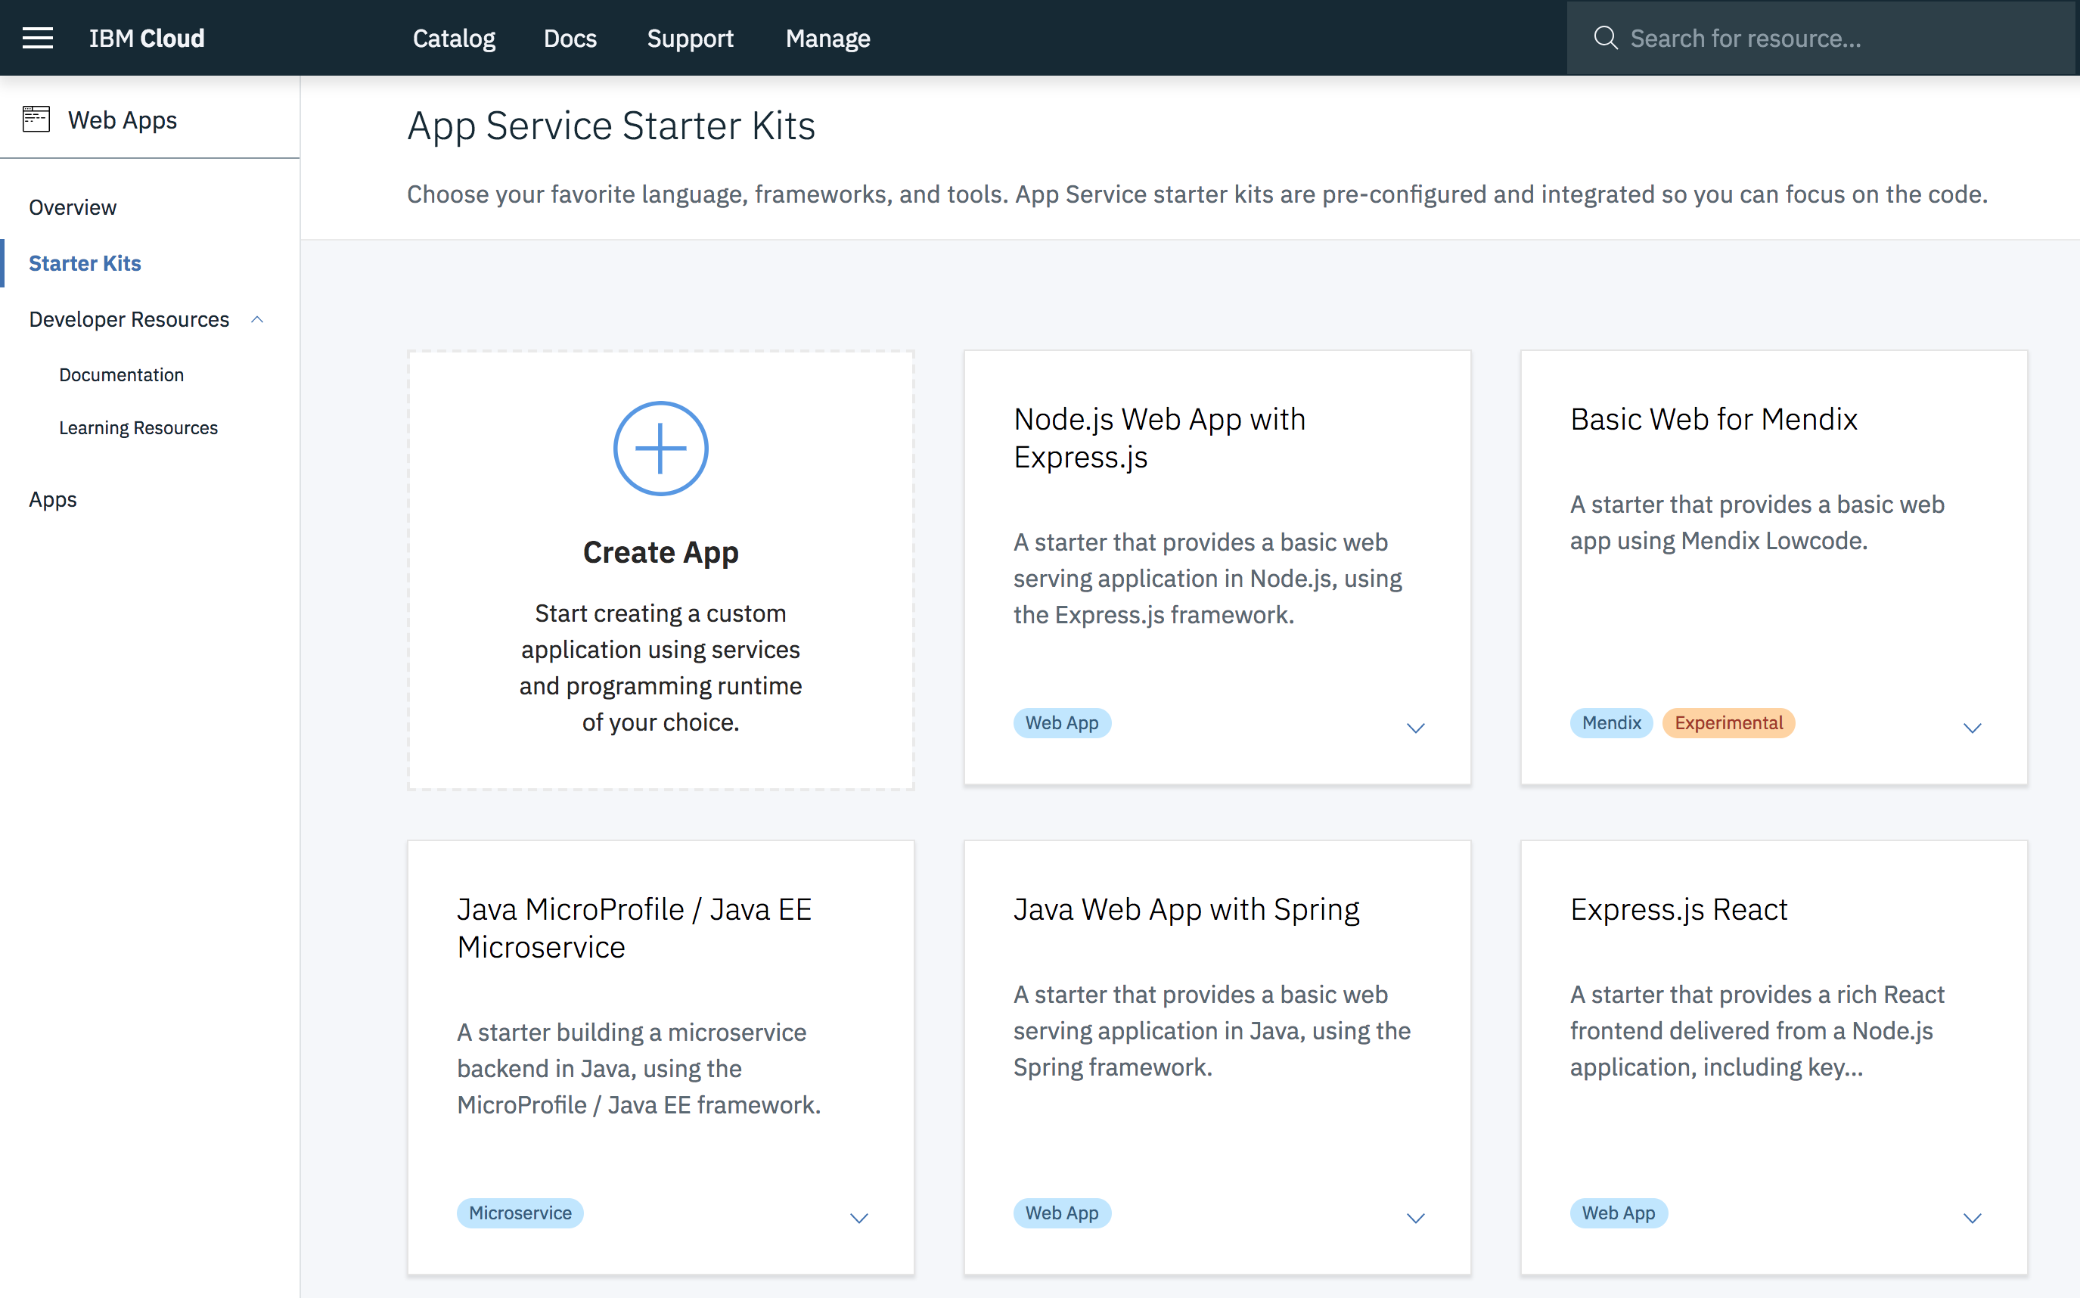Click the Java MicroProfile expand chevron icon
This screenshot has width=2080, height=1298.
pyautogui.click(x=860, y=1217)
